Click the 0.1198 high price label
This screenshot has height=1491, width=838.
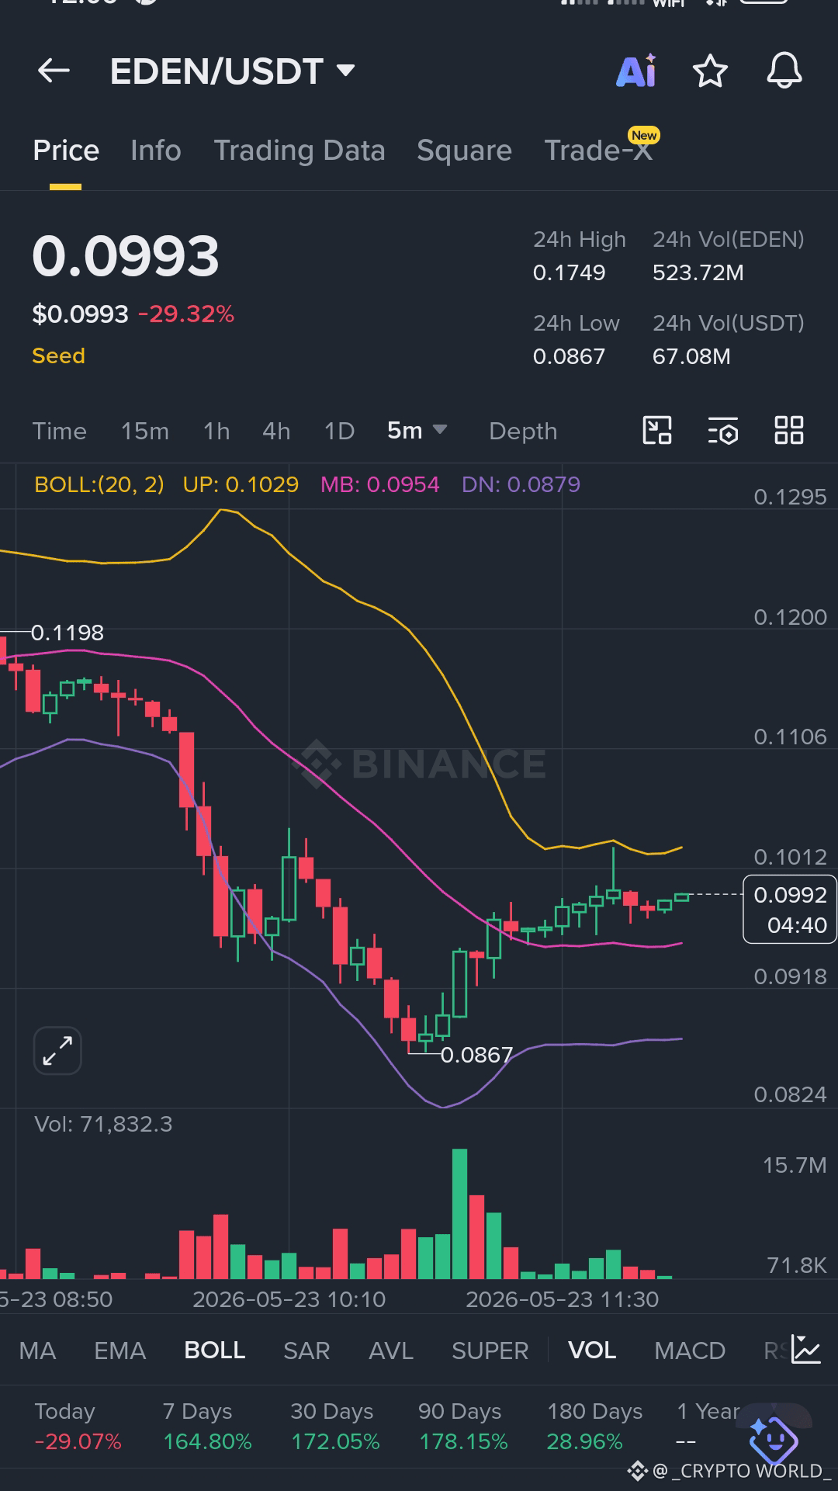pos(68,633)
